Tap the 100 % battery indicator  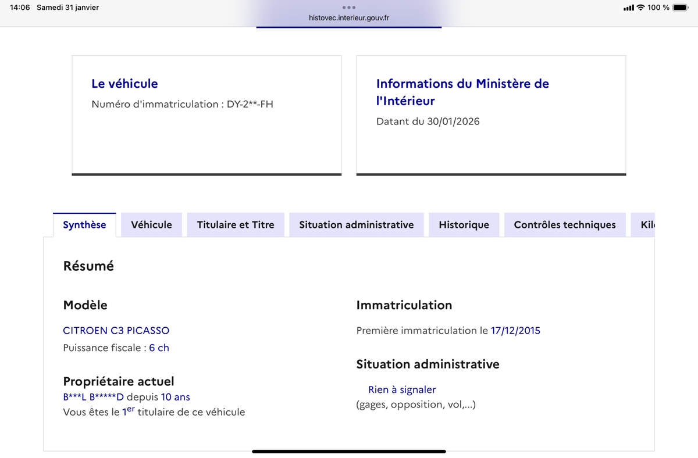coord(660,8)
